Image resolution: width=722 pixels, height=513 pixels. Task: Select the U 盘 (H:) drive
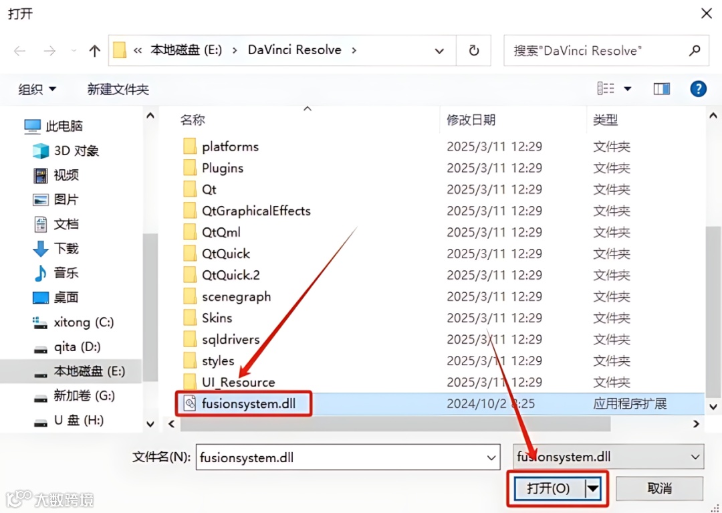69,420
